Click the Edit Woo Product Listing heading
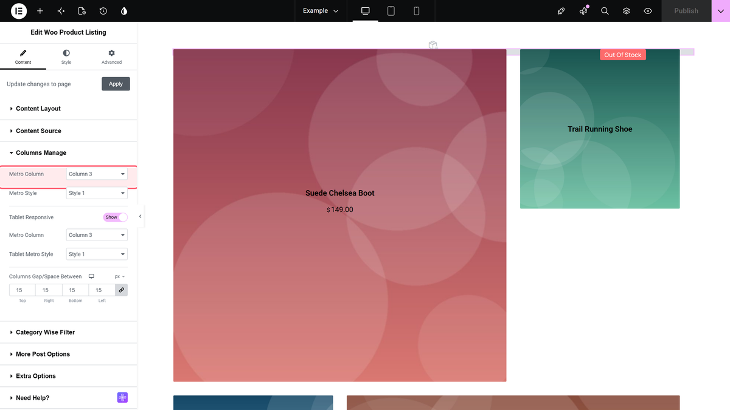730x410 pixels. [x=68, y=32]
